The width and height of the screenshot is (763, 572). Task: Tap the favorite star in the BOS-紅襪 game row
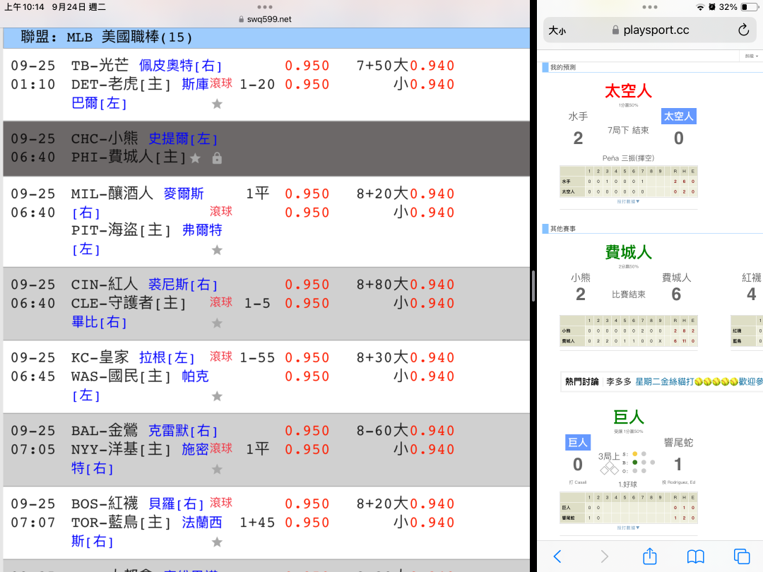pos(217,542)
